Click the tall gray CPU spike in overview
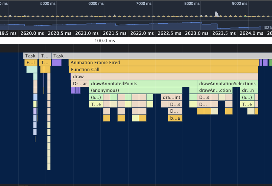272x186 pixels. tap(216, 14)
